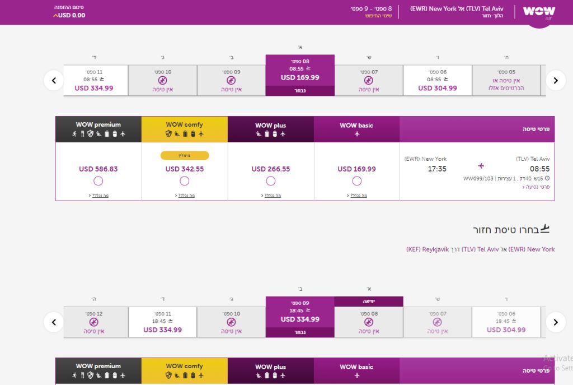
Task: Expand what's included under USD 169.99
Action: (x=357, y=196)
